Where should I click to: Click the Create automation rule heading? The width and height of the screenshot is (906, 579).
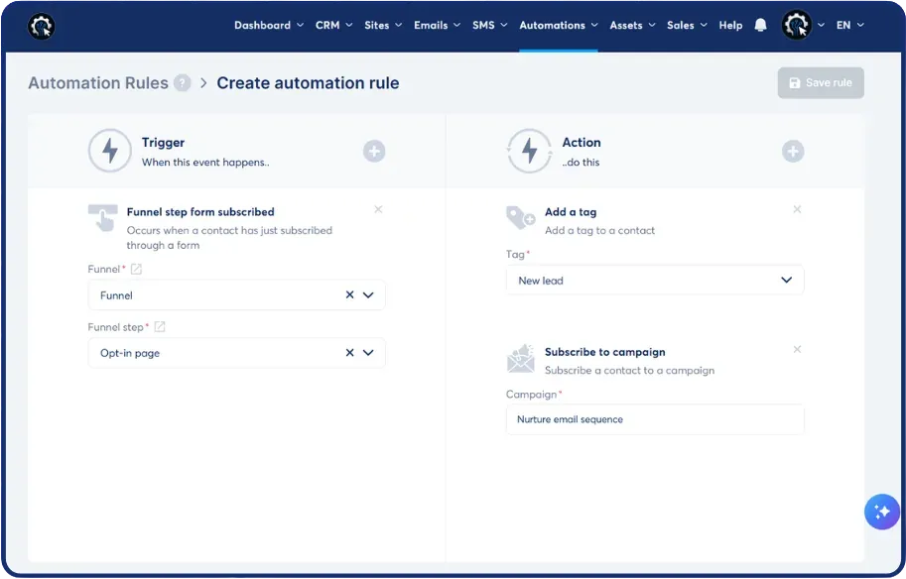click(x=308, y=83)
